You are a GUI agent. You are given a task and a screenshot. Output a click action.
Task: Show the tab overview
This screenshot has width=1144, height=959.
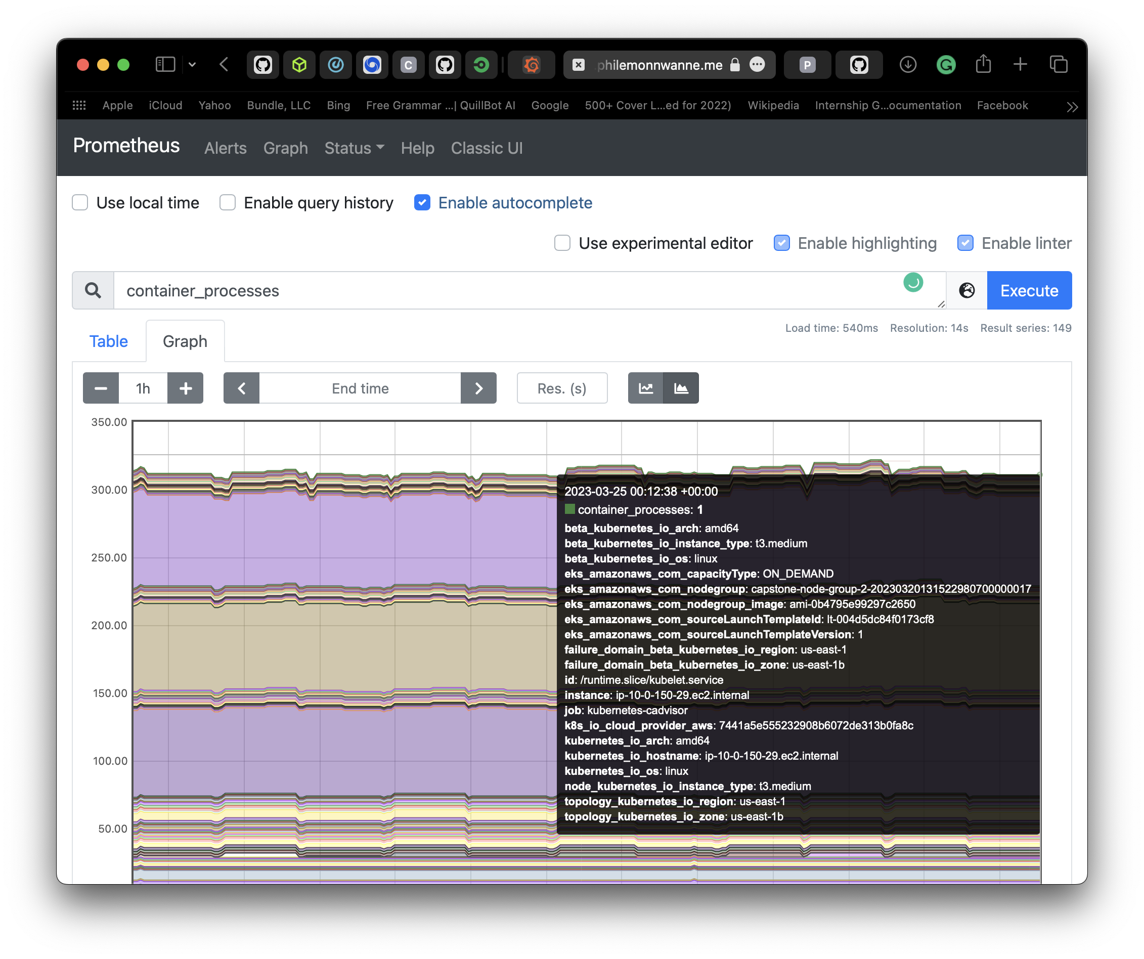pyautogui.click(x=1059, y=65)
